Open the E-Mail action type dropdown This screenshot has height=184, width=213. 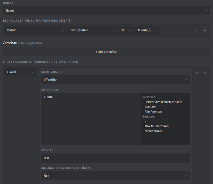(x=20, y=72)
